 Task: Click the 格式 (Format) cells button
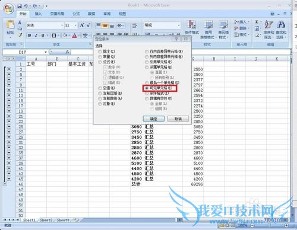(x=241, y=35)
